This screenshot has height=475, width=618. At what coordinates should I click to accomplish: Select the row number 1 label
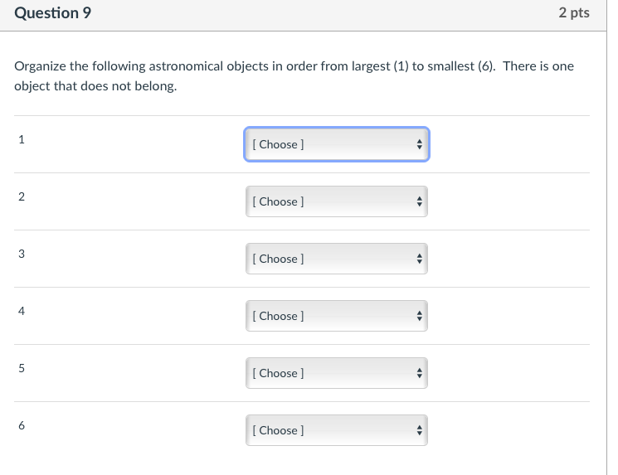click(x=22, y=139)
